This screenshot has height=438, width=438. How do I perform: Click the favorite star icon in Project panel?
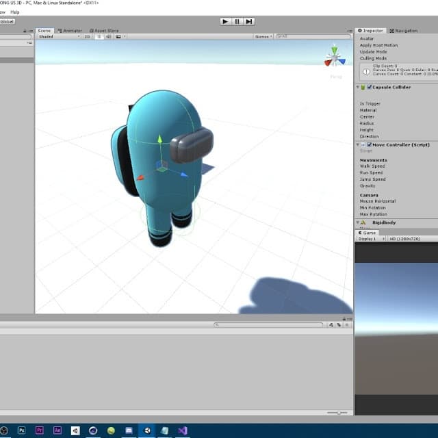tap(347, 325)
